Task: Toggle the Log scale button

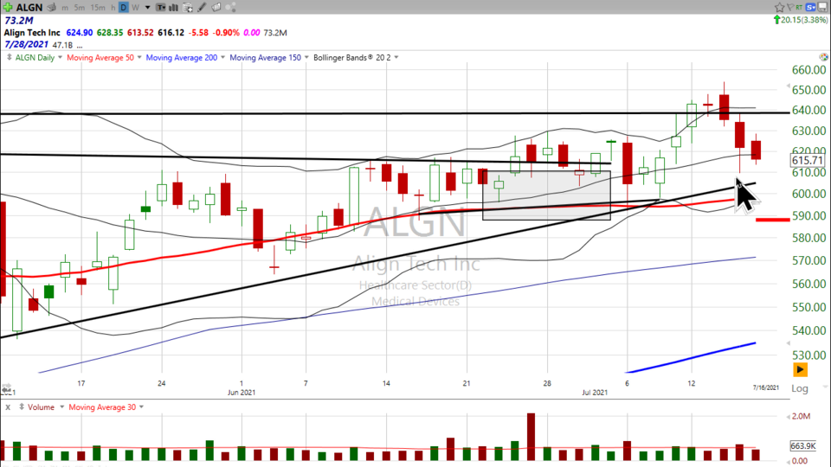Action: click(800, 388)
